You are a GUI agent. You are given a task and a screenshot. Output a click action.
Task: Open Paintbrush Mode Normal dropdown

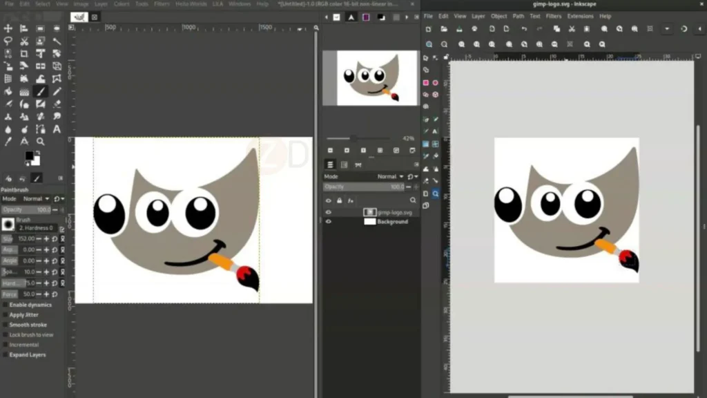pos(37,198)
